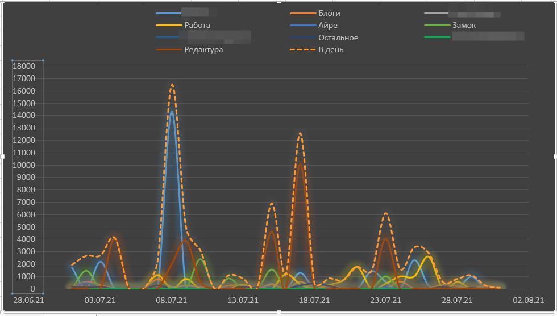Click the Замок legend entry
Viewport: 557px width, 316px height.
click(464, 25)
